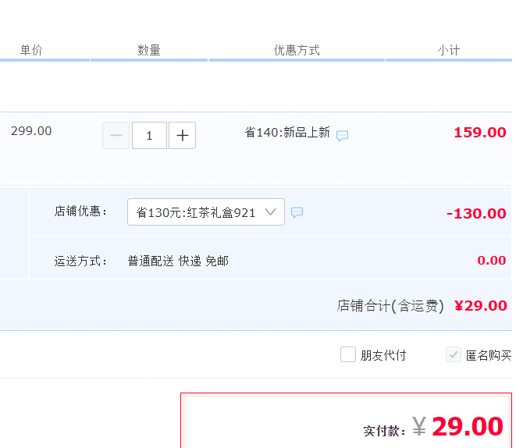This screenshot has width=516, height=448.
Task: Click the plus quantity increase button
Action: point(183,136)
